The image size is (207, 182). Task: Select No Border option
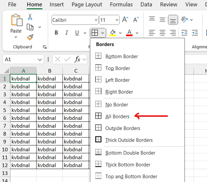(137, 104)
